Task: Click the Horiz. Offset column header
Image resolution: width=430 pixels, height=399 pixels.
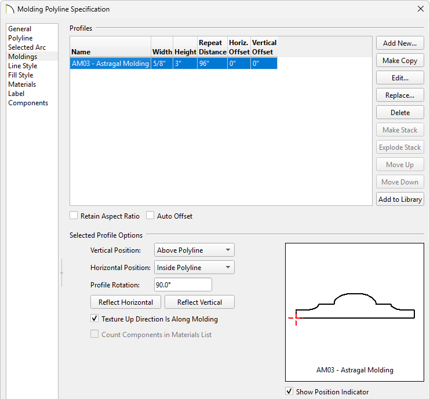Action: [x=239, y=47]
